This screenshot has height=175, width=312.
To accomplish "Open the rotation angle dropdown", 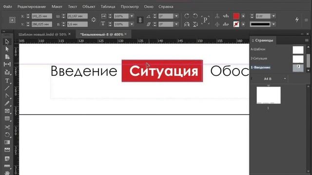I will (x=176, y=16).
